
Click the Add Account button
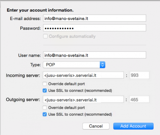[133, 126]
